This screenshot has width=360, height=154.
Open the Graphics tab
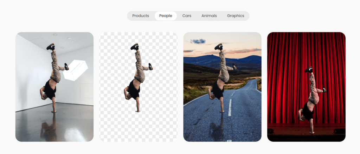point(235,16)
